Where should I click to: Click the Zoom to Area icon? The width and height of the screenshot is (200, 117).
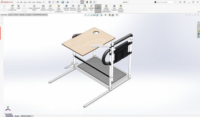pyautogui.click(x=88, y=15)
